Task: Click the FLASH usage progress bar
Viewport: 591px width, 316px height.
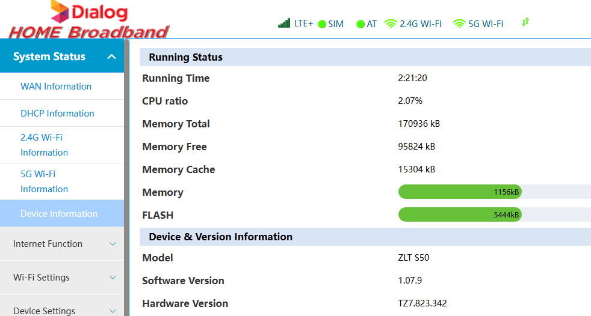Action: (495, 214)
